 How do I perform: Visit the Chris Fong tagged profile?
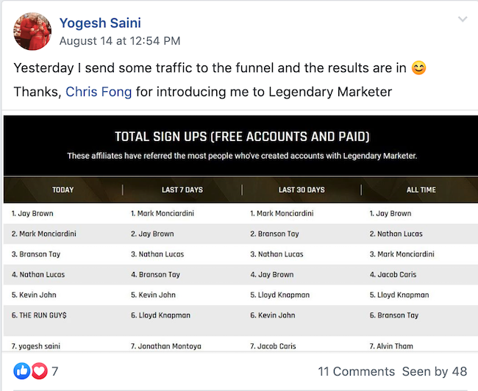click(99, 92)
